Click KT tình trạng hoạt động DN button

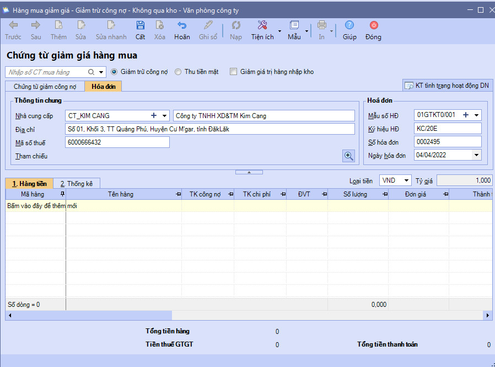(448, 86)
